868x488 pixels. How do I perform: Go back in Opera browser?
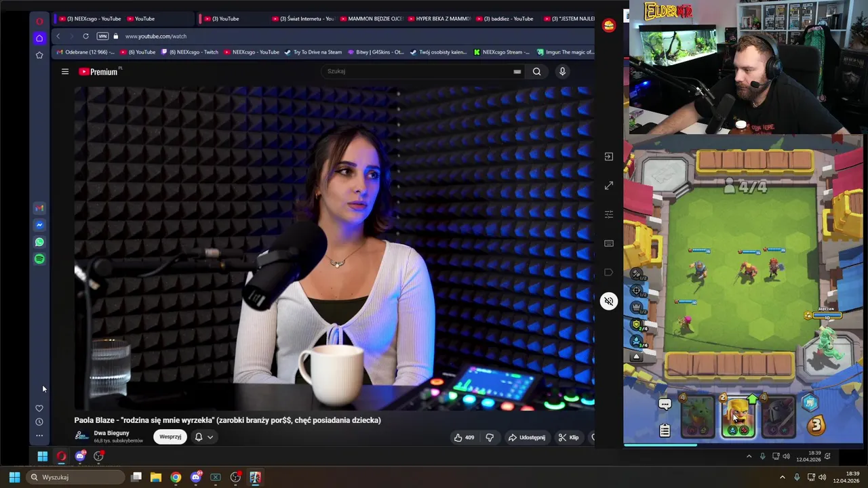click(58, 36)
